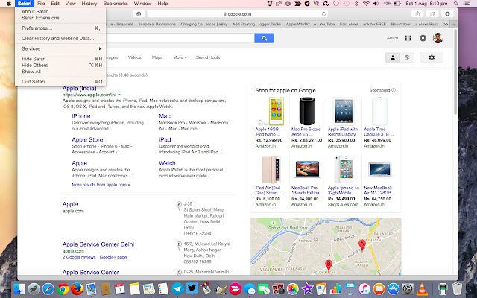This screenshot has height=298, width=477.
Task: Open the Wi-Fi status menu
Action: coord(366,4)
